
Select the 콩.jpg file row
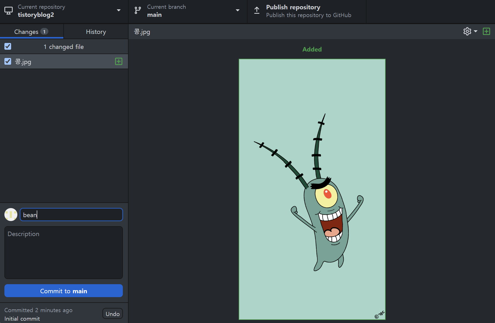(64, 61)
